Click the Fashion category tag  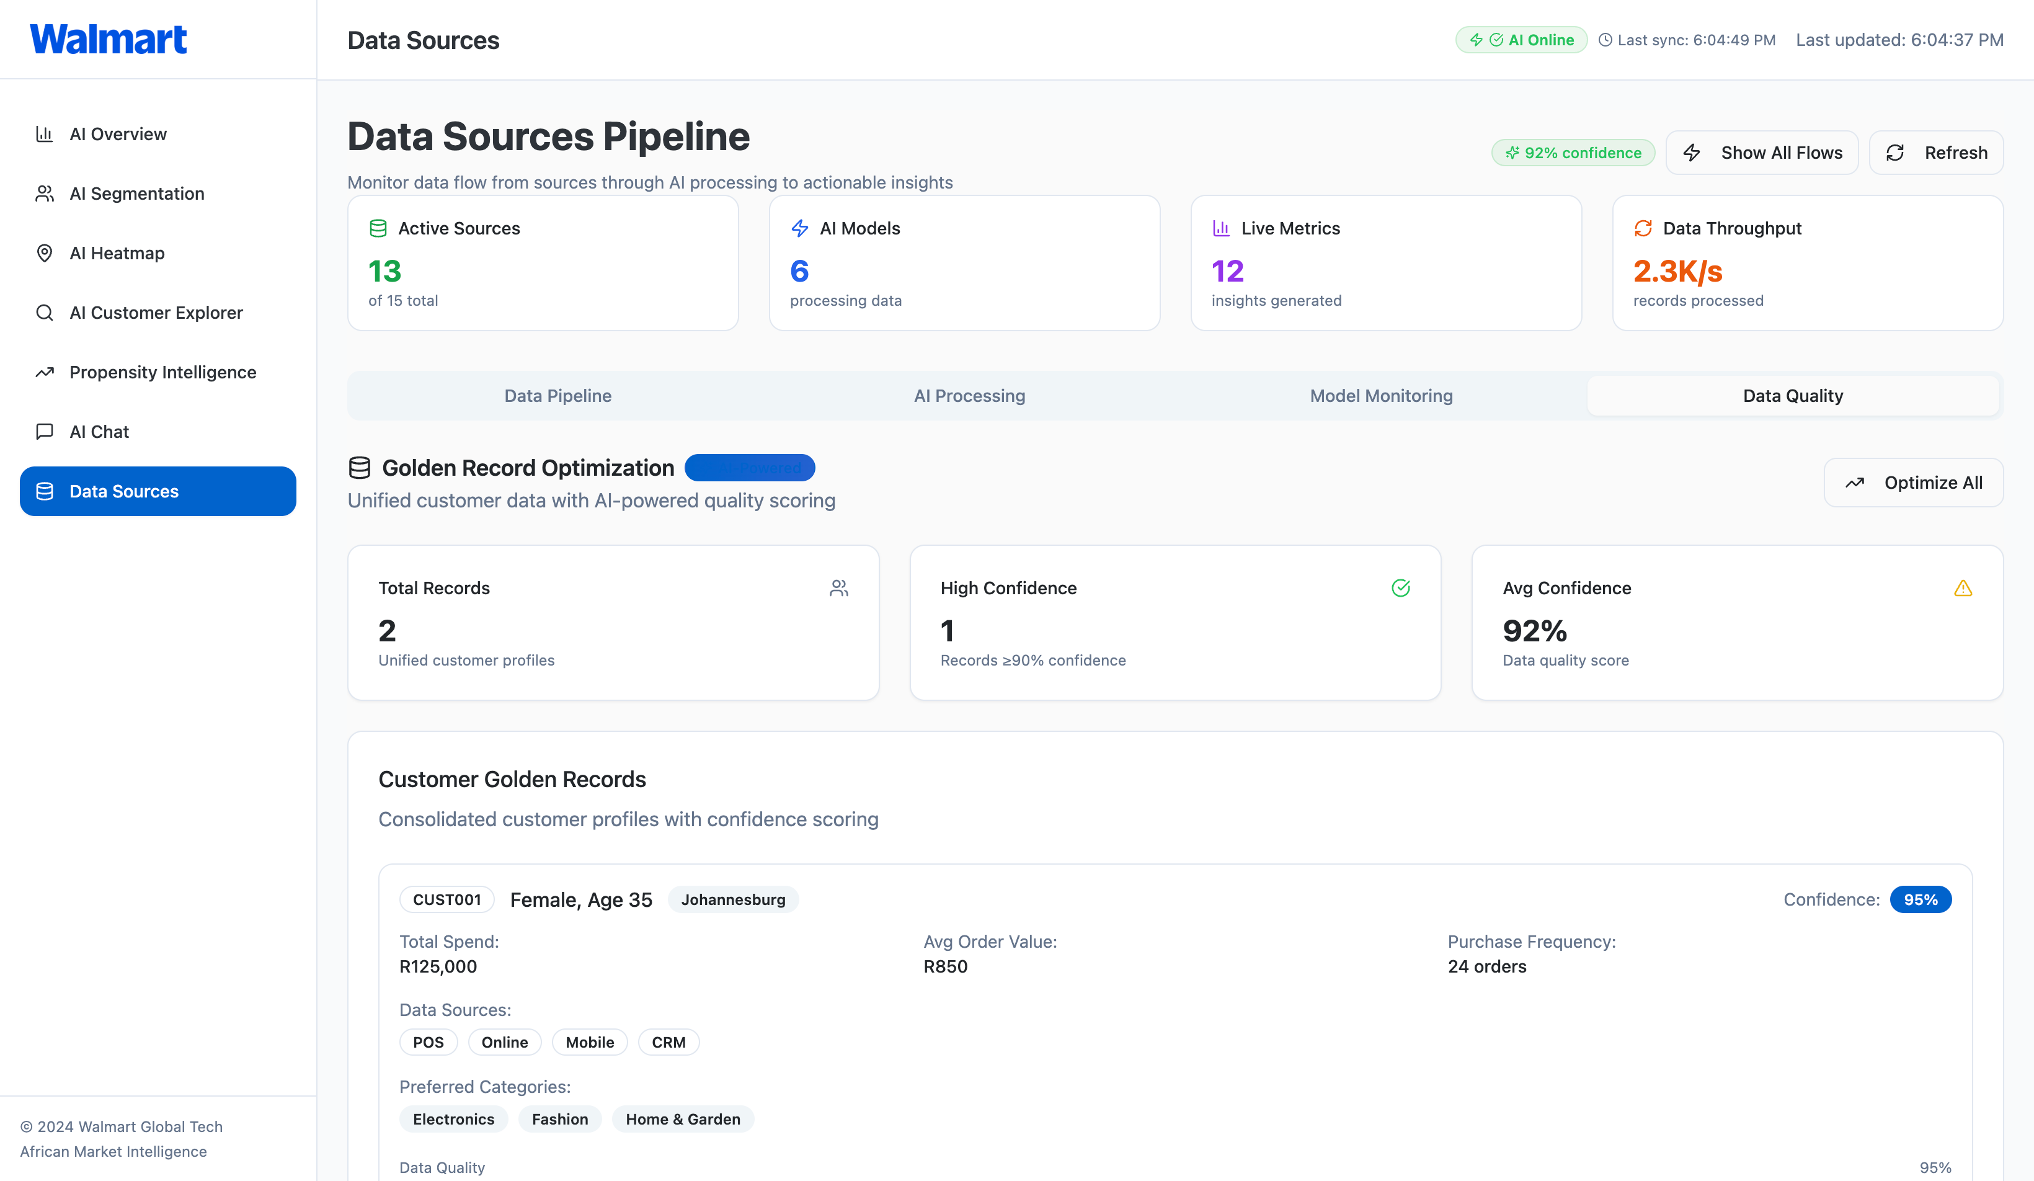(x=560, y=1119)
